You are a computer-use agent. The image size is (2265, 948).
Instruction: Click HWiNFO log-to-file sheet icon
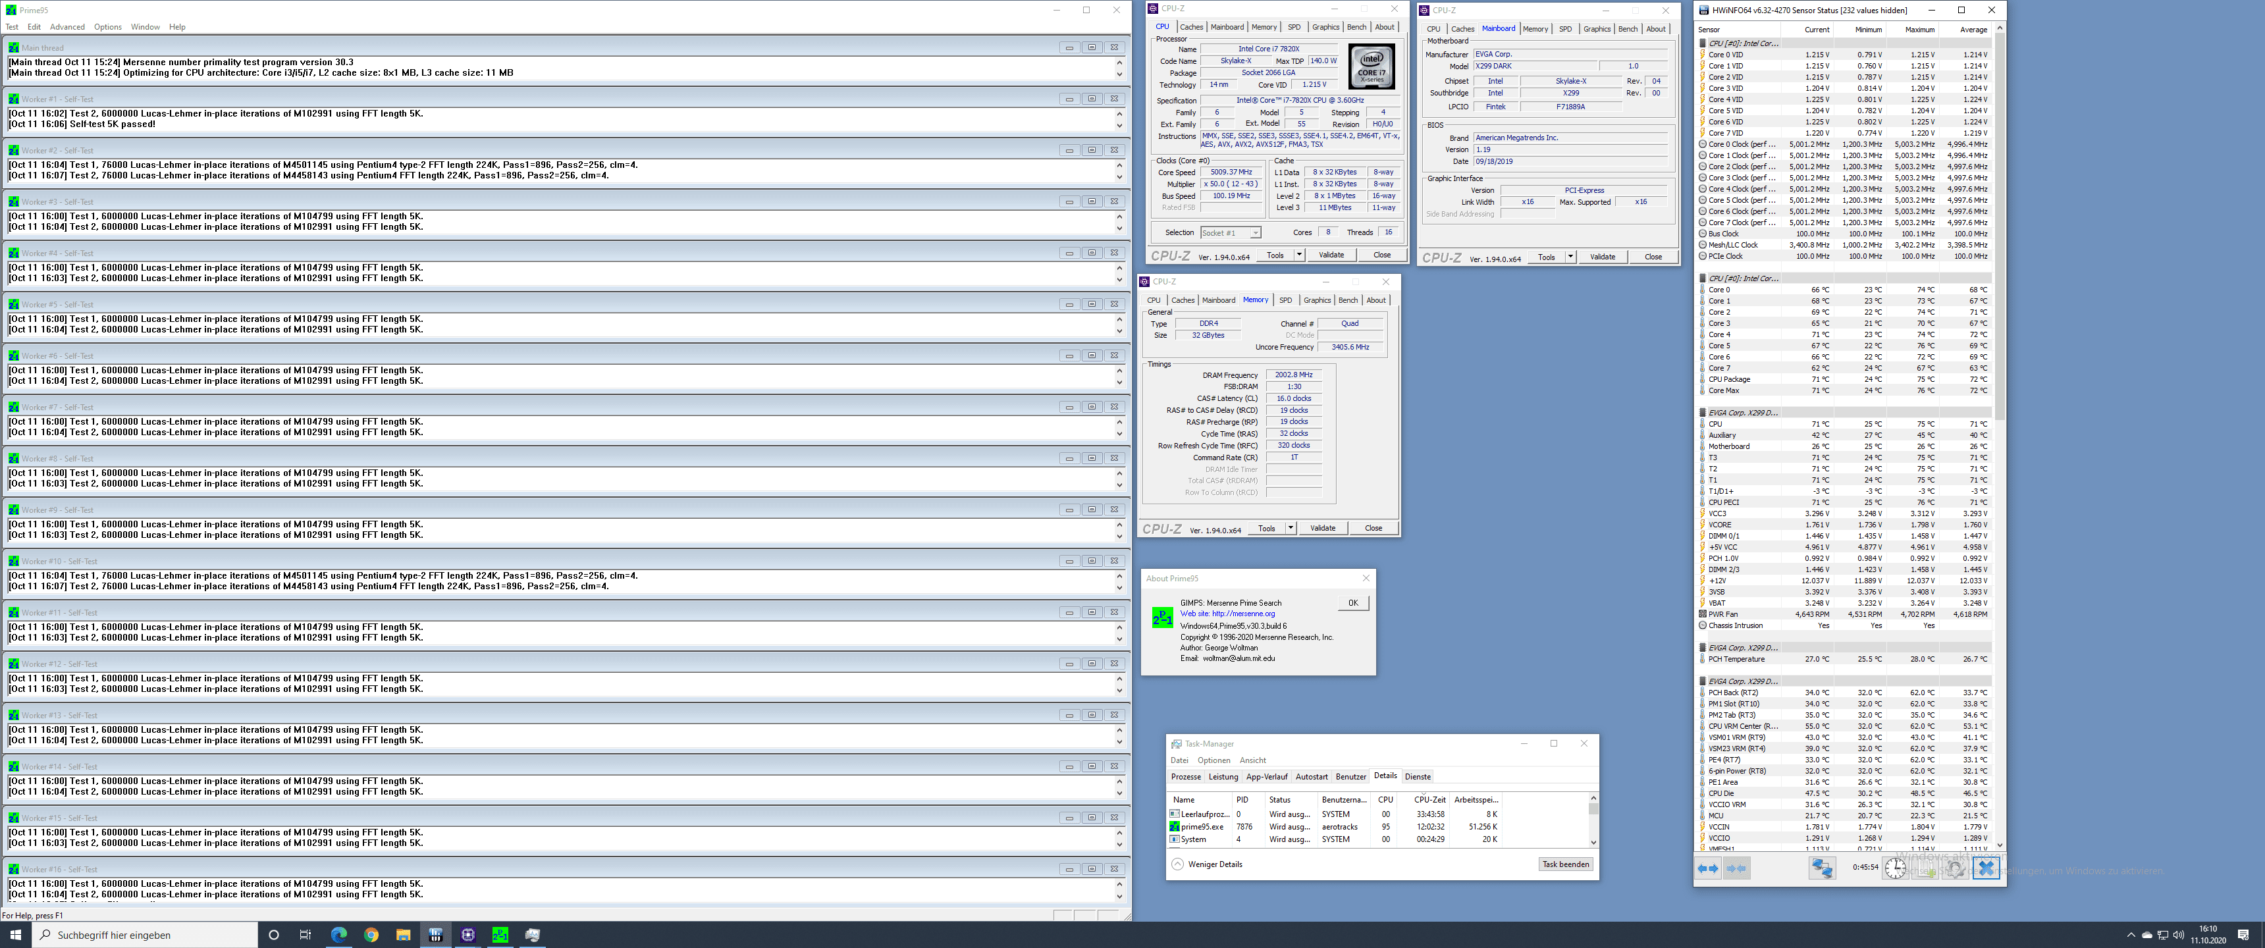[1926, 868]
